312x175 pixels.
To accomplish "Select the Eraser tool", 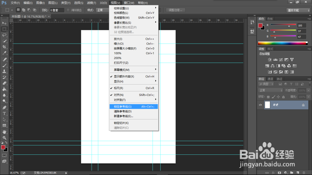I will point(4,83).
